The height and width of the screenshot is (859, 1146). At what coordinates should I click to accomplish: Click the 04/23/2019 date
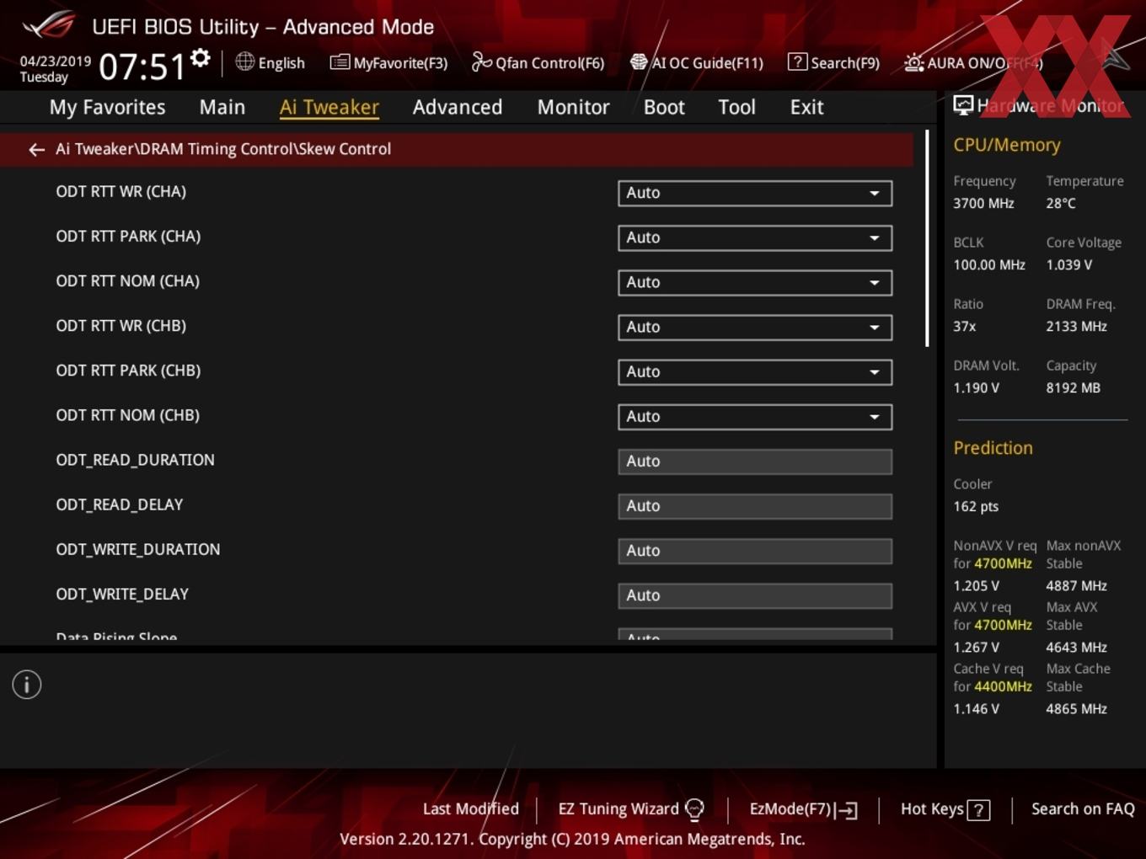[x=56, y=61]
